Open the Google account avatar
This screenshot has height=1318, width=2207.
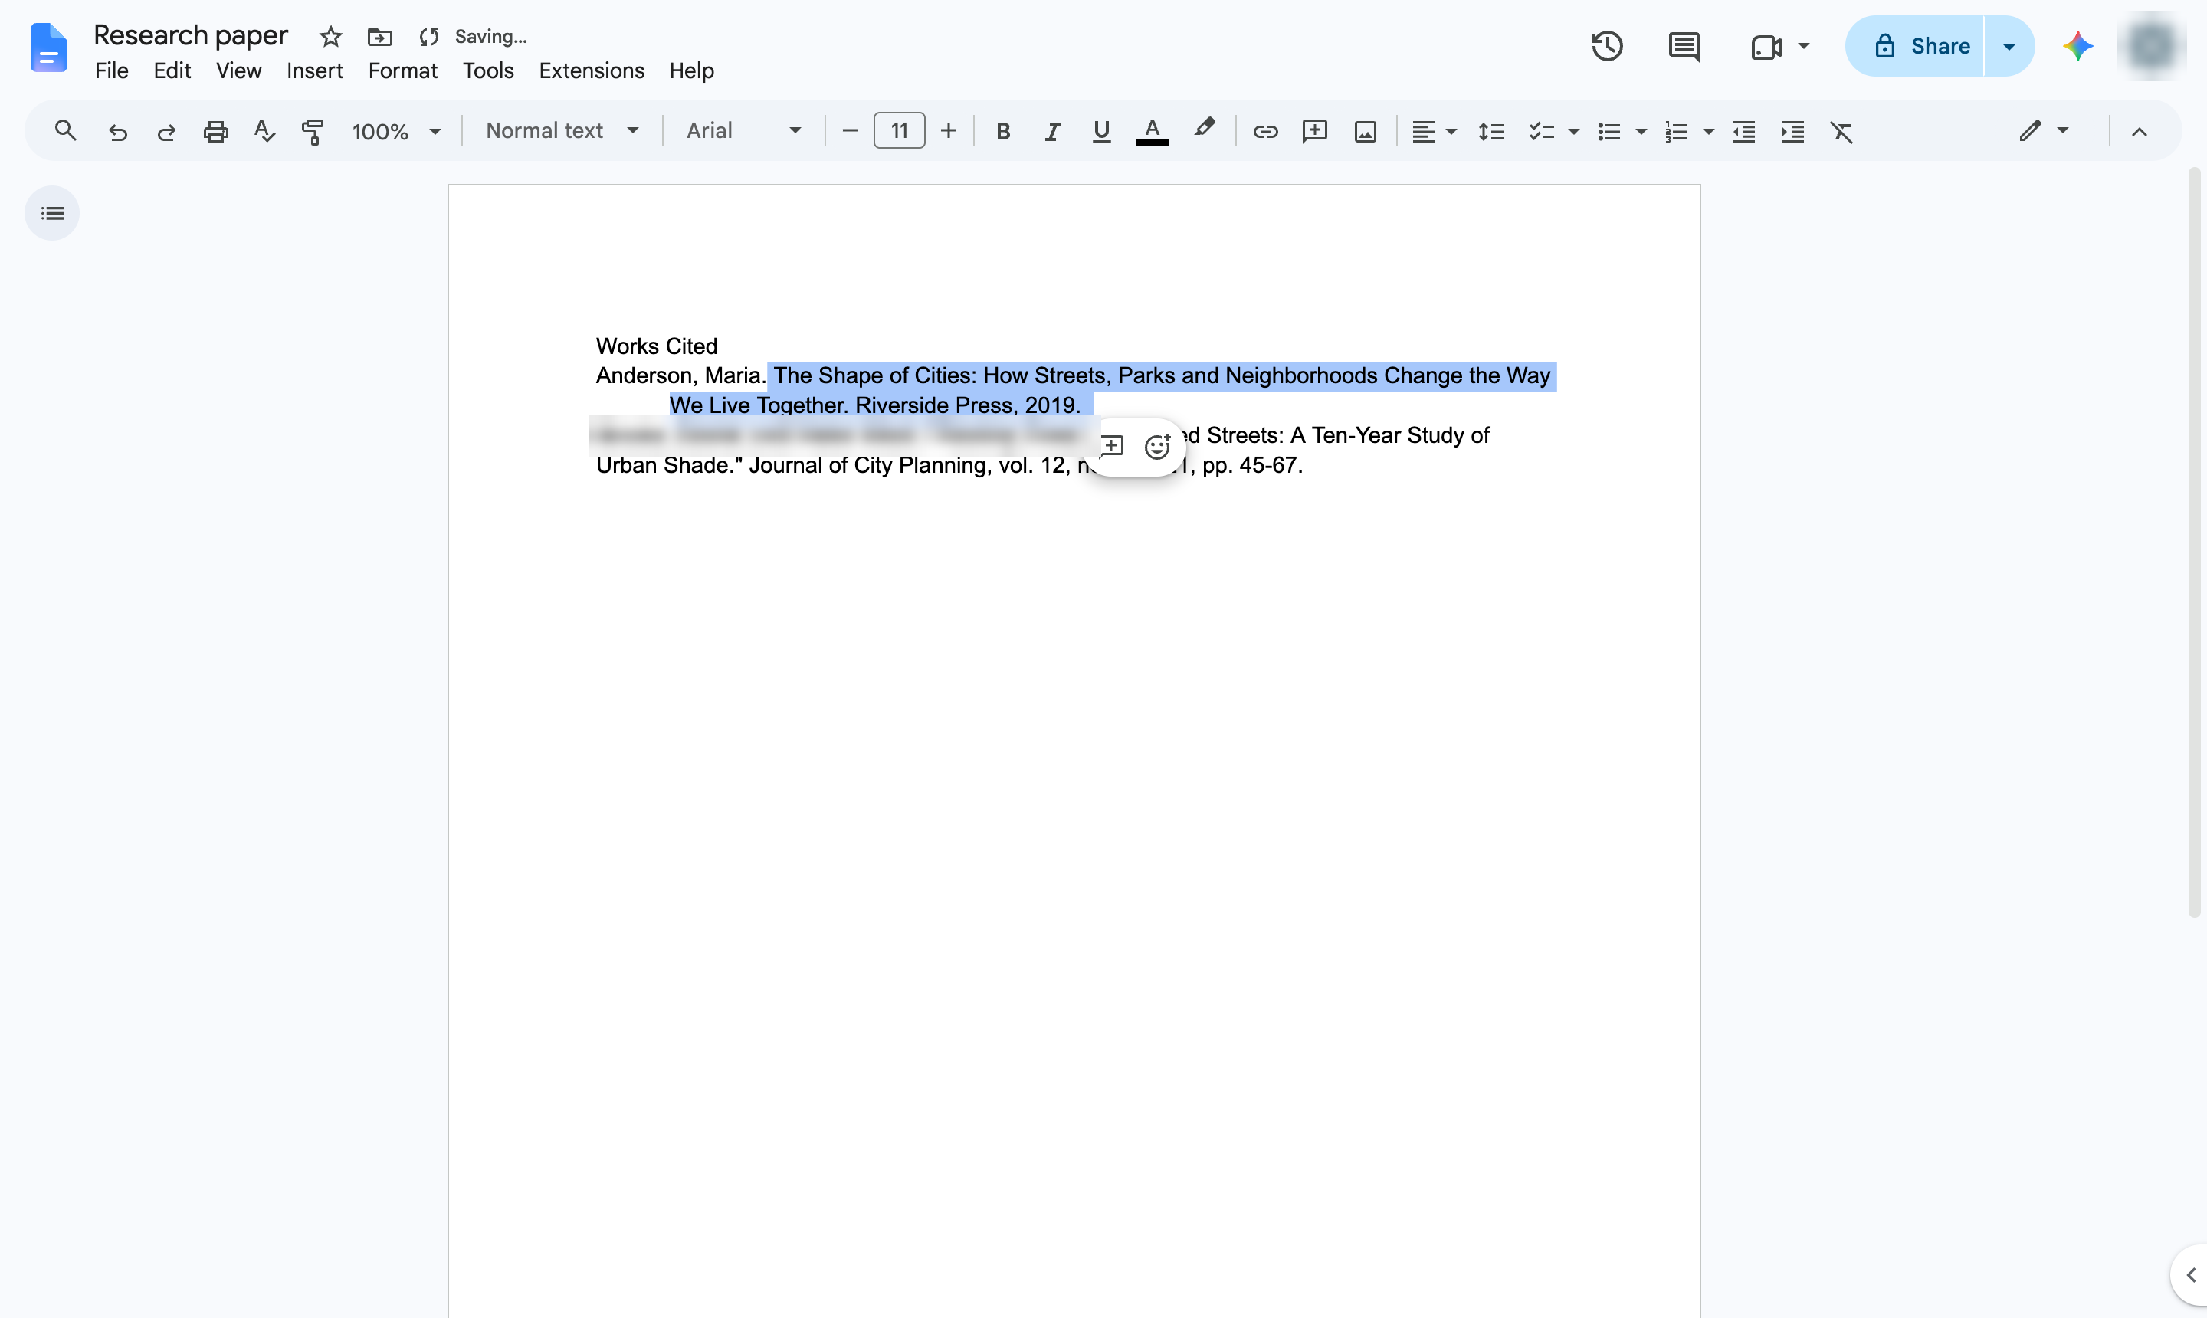coord(2151,46)
